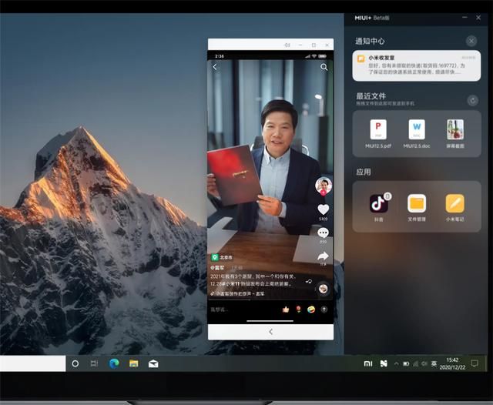
Task: Share the video using the arrow icon
Action: pos(323,256)
